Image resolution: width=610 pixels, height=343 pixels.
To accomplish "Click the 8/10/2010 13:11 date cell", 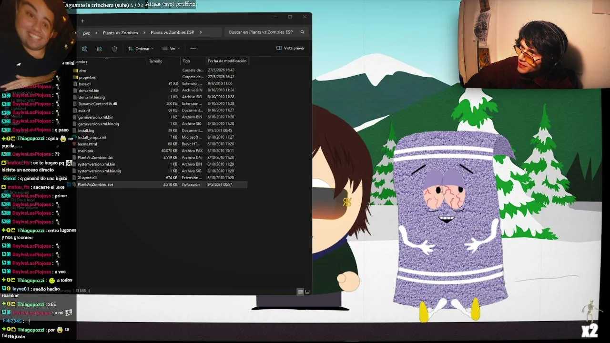I will [x=221, y=151].
